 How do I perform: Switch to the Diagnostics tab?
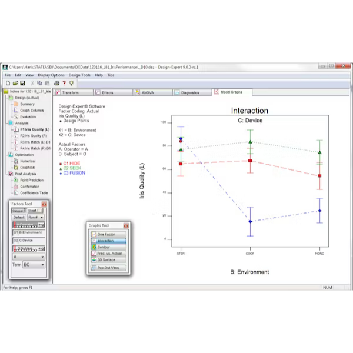click(192, 92)
